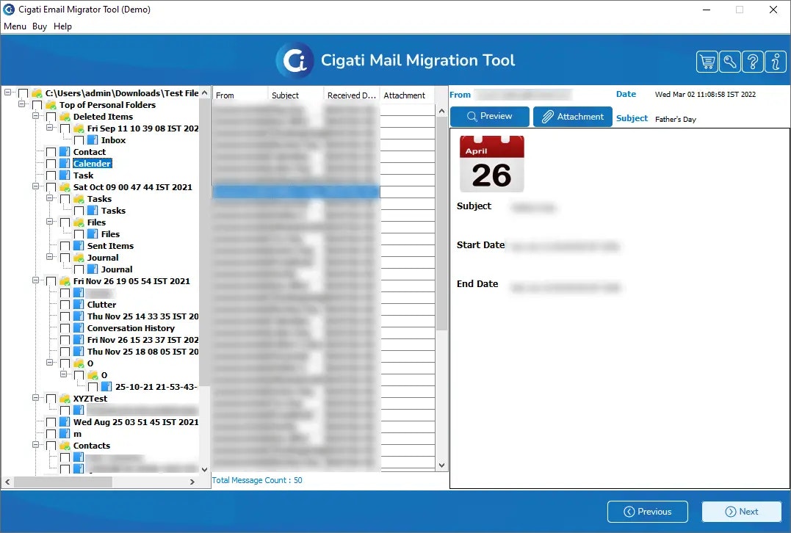Collapse the Contacts node
The image size is (791, 533).
click(x=36, y=445)
